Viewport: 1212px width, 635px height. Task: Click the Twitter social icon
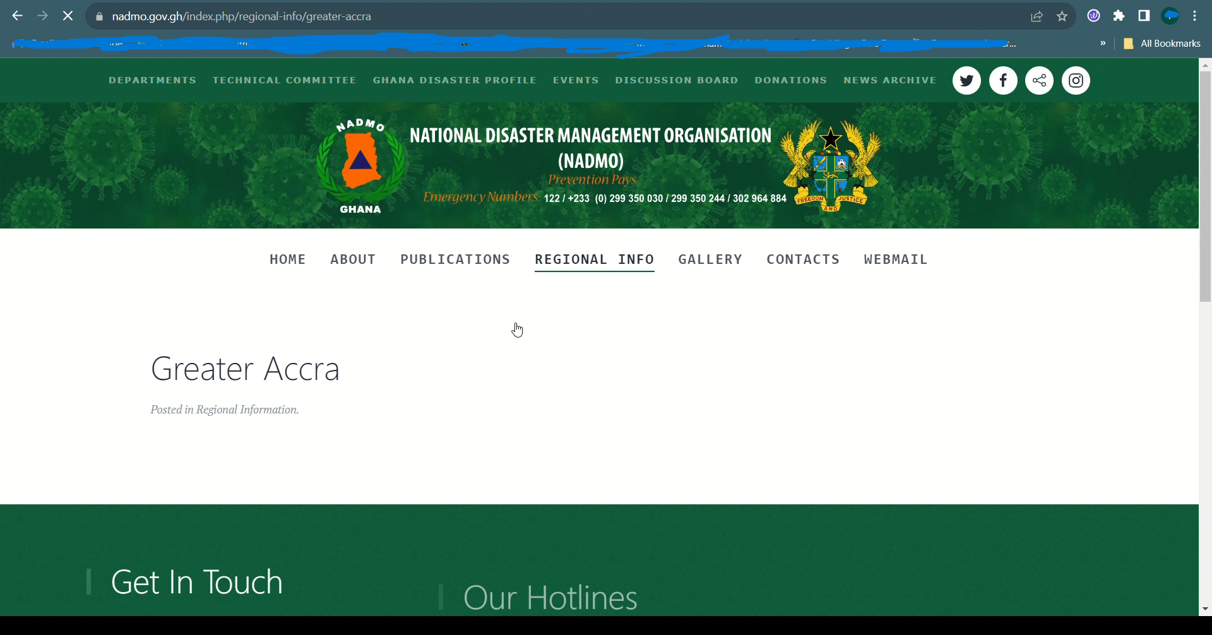tap(966, 81)
